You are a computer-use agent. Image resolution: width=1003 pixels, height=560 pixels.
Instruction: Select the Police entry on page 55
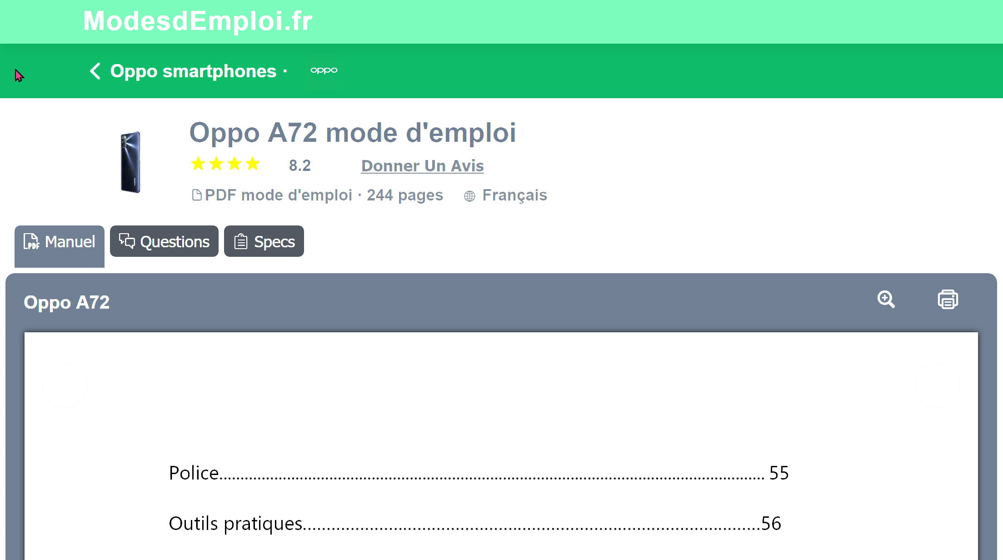click(x=479, y=473)
